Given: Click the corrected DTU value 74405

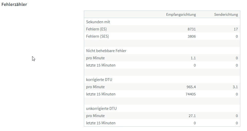Looking at the screenshot, I should [191, 94].
